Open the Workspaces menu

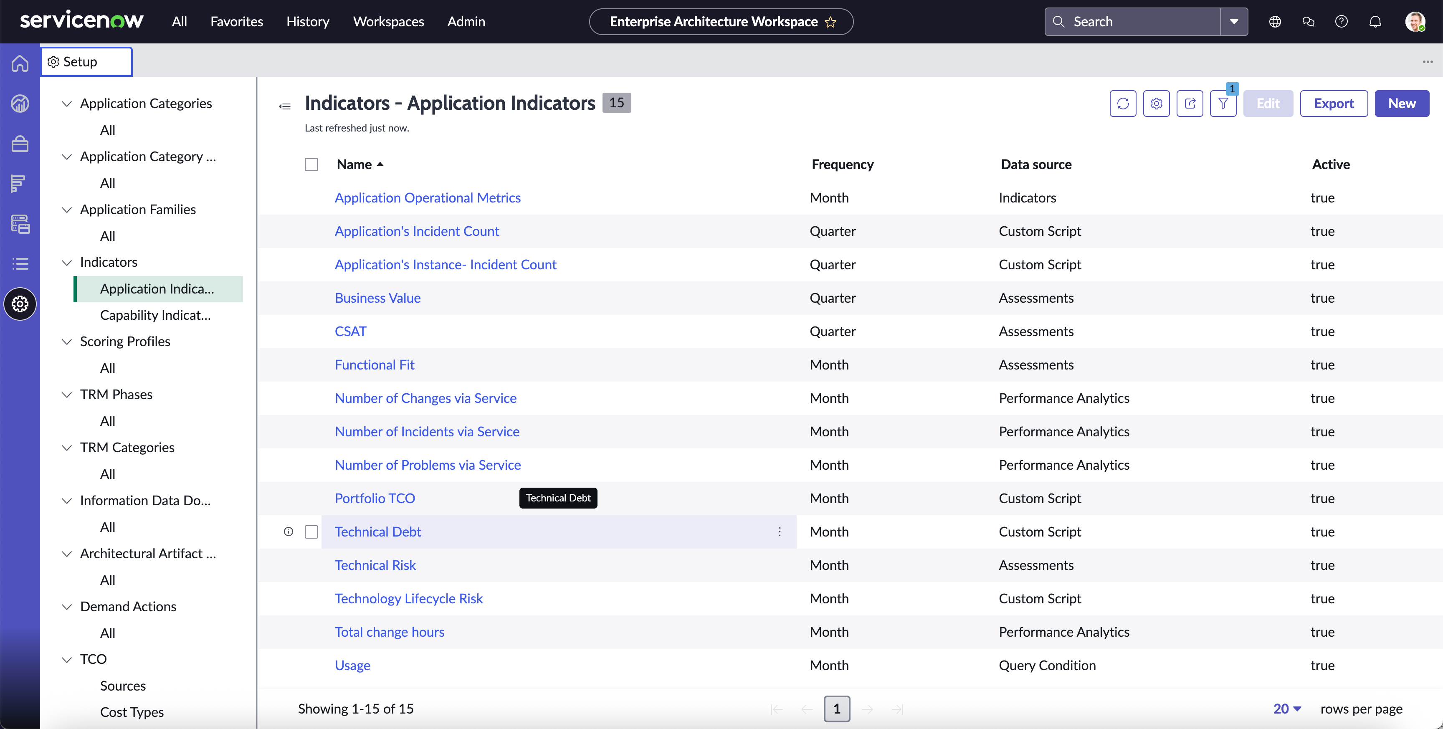[x=388, y=22]
